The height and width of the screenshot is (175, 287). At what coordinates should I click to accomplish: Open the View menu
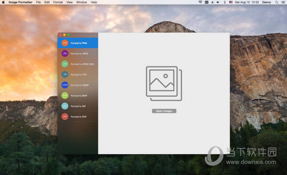point(69,2)
